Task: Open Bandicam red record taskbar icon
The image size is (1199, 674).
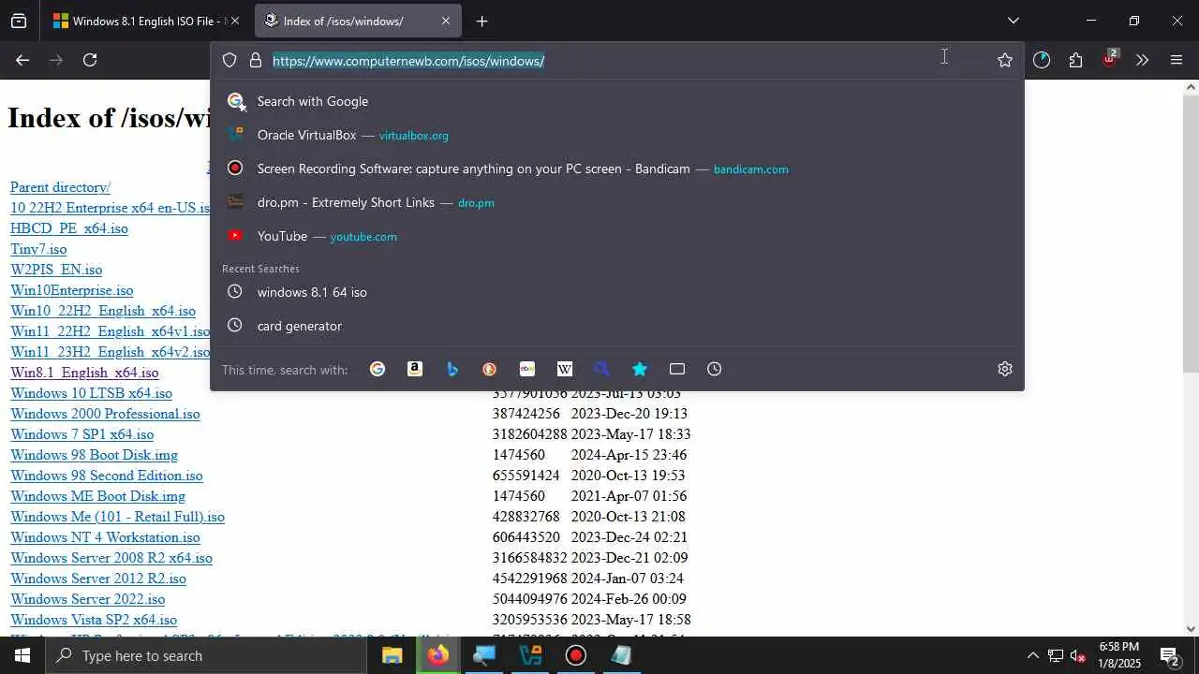Action: [576, 655]
